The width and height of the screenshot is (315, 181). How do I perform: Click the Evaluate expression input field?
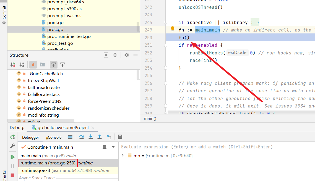click(216, 147)
